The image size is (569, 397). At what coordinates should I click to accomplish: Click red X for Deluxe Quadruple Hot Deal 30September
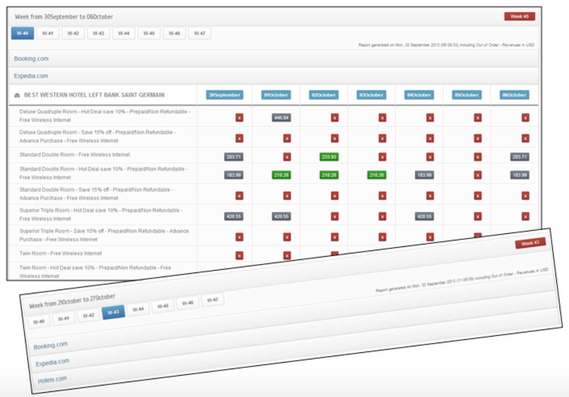click(x=239, y=118)
